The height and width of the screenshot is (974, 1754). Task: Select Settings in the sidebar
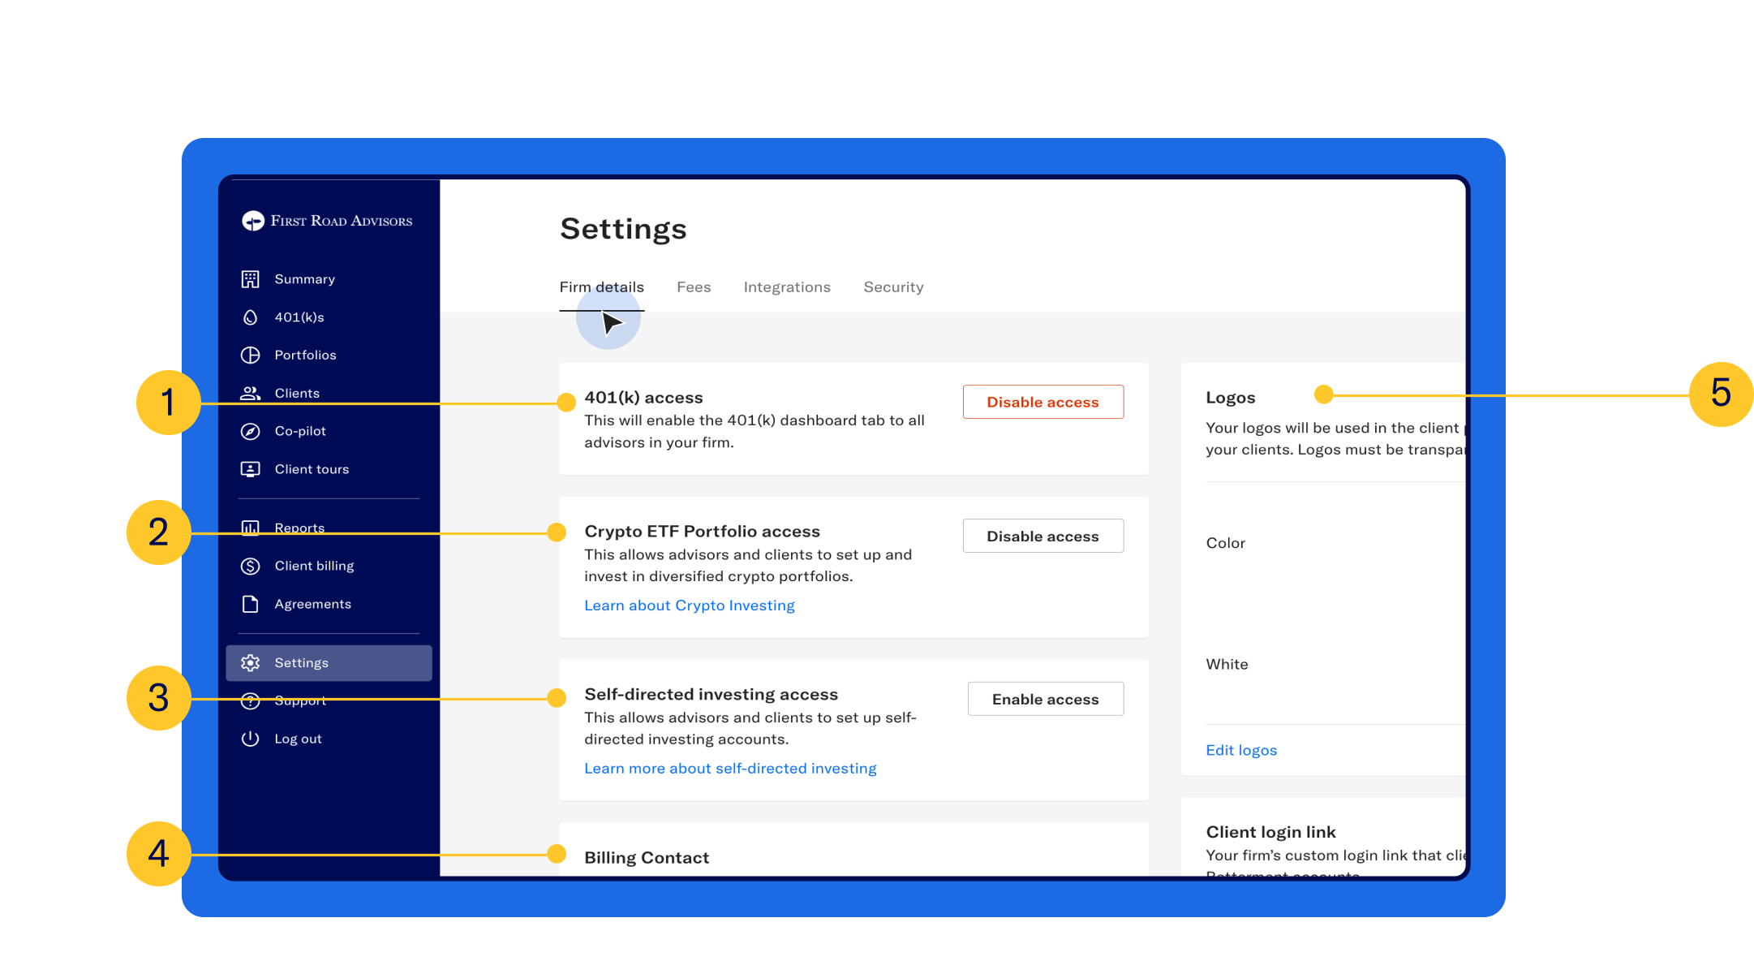329,663
